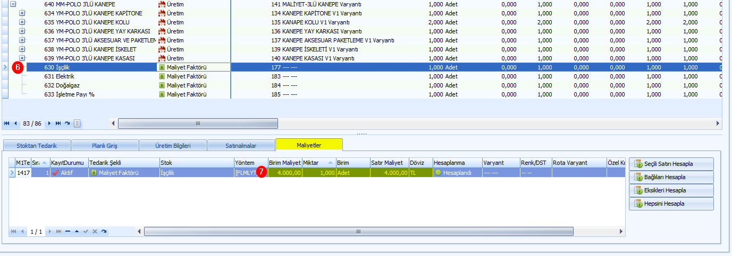
Task: Click the Birim Maliyet cell showing 4.000,00
Action: click(x=285, y=173)
